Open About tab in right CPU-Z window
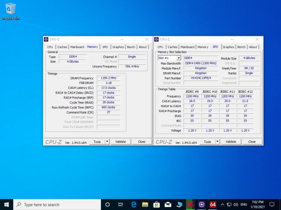 (x=253, y=47)
